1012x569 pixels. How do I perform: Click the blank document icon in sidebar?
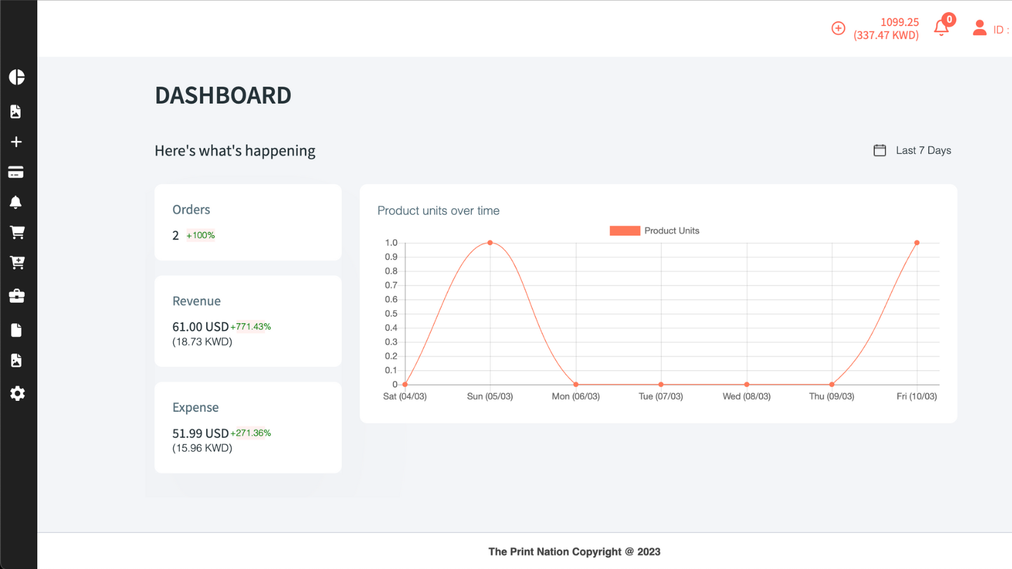(x=16, y=330)
